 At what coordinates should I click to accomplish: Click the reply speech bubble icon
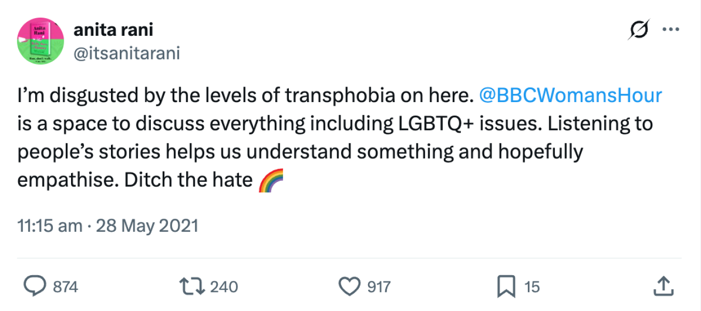pyautogui.click(x=35, y=286)
